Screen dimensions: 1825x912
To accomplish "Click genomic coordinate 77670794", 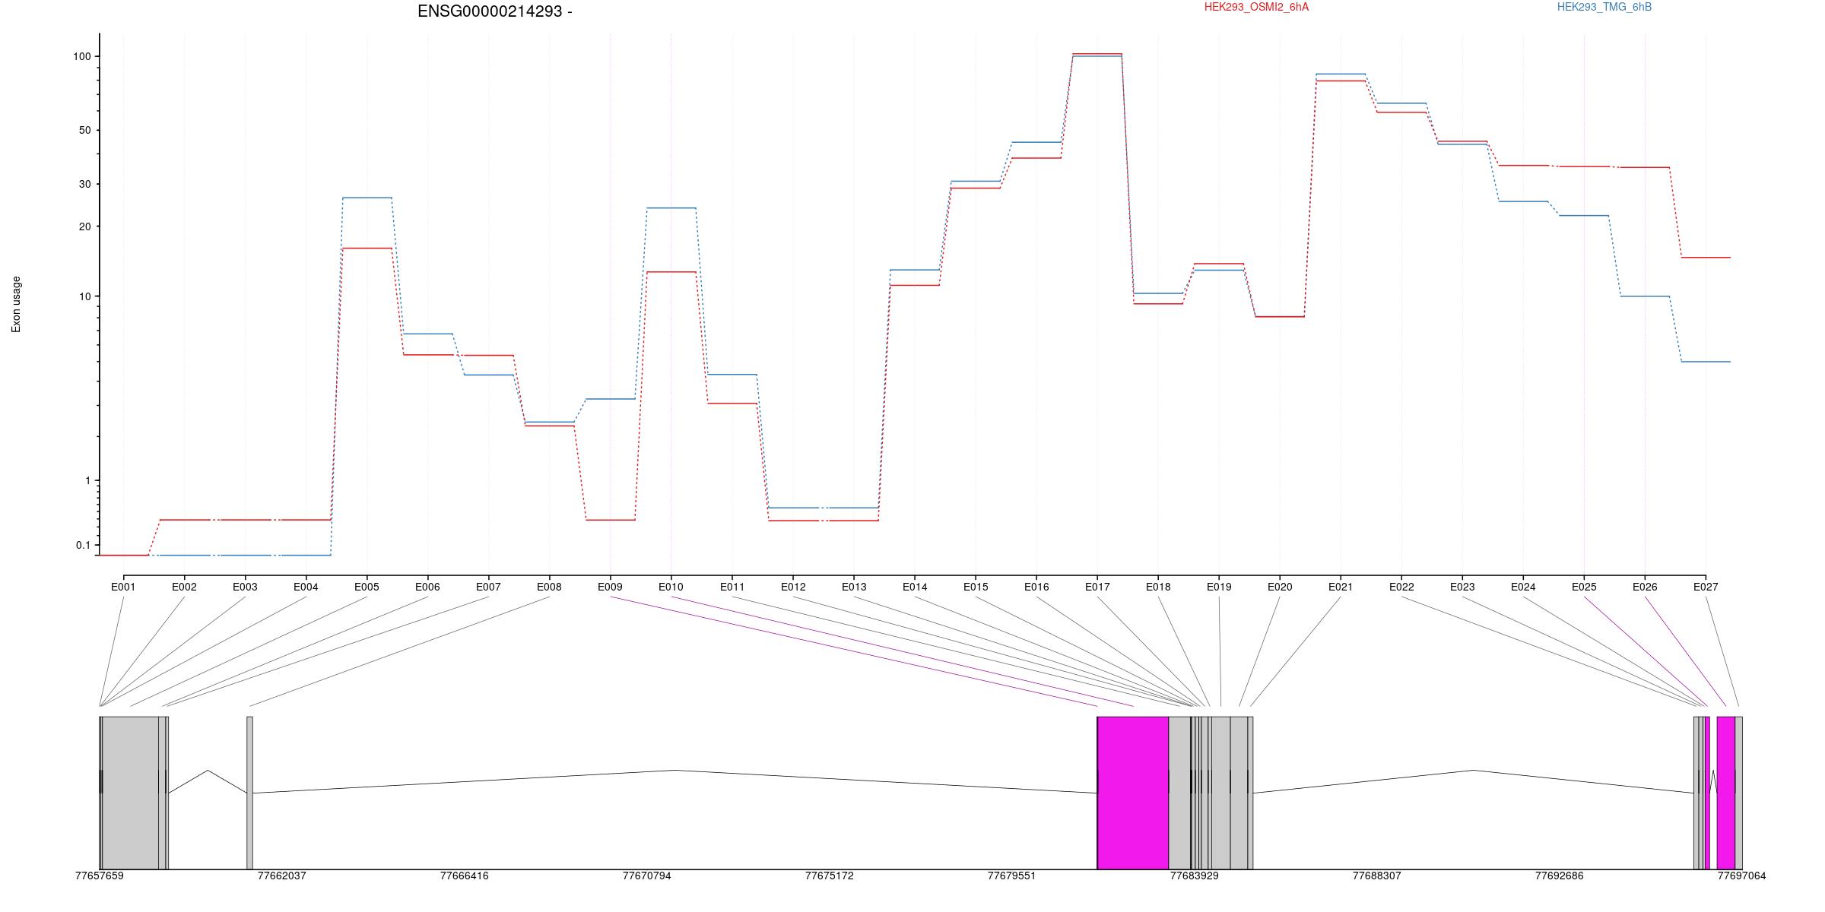I will 647,876.
